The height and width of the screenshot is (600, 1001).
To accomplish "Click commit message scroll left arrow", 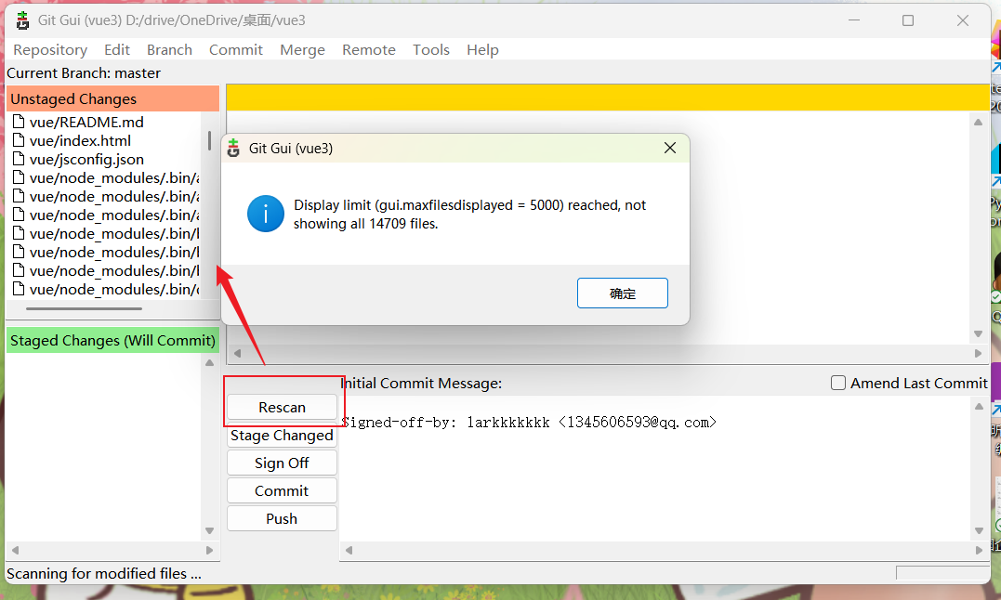I will click(349, 550).
